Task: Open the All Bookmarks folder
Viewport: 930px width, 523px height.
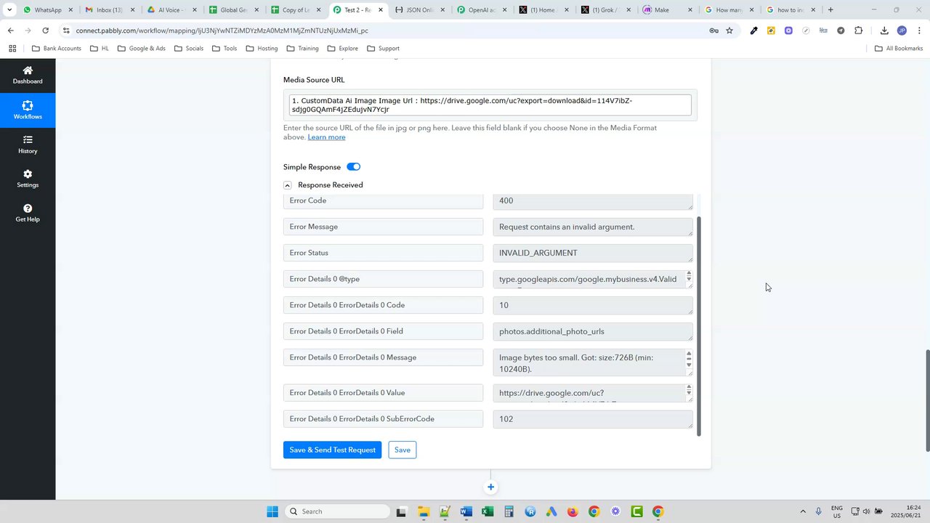Action: pos(899,49)
